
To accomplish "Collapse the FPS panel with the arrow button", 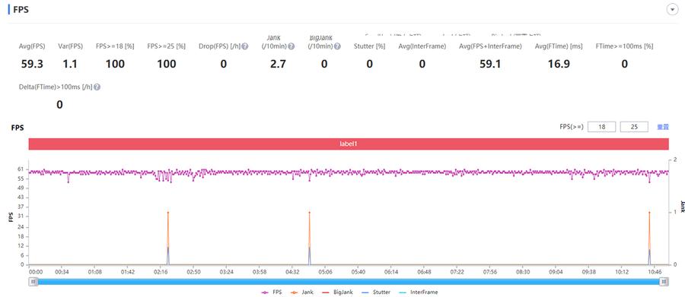I will (x=671, y=10).
